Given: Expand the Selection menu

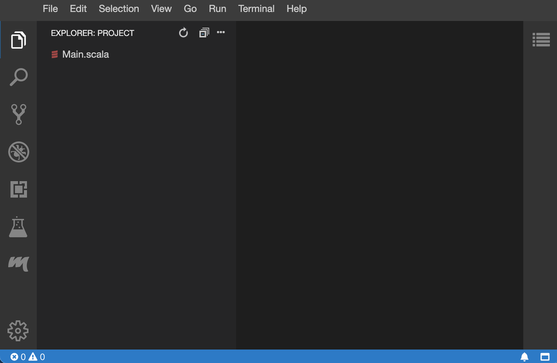Looking at the screenshot, I should coord(119,9).
